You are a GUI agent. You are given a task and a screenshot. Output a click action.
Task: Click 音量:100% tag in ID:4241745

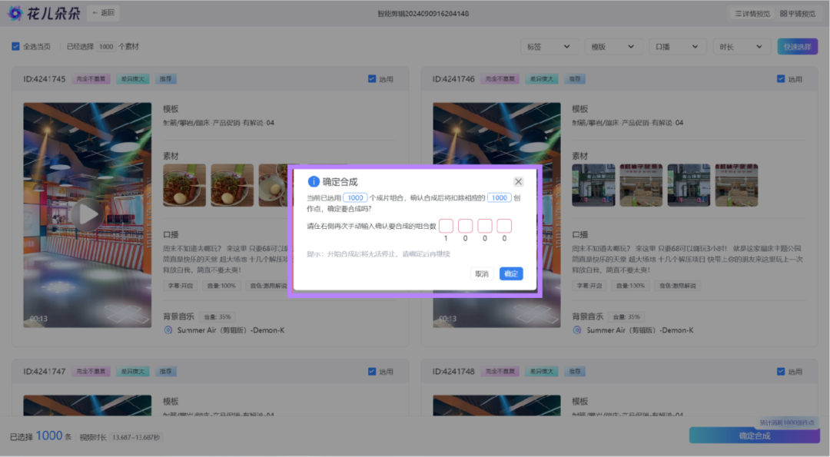[x=221, y=286]
